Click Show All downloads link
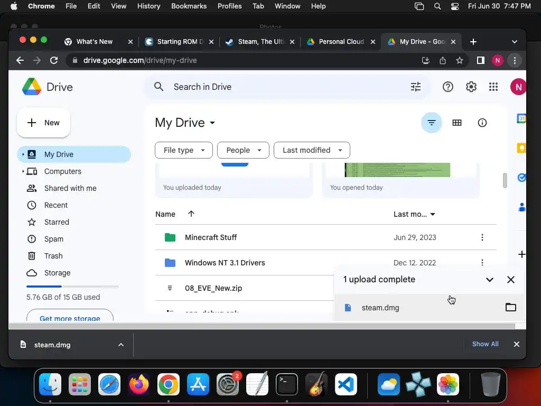541x406 pixels. click(x=485, y=344)
